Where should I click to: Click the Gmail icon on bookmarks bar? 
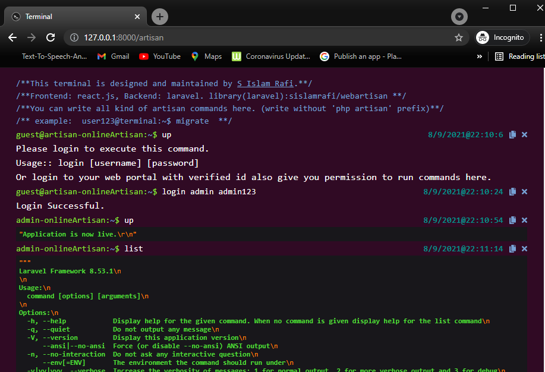[102, 56]
